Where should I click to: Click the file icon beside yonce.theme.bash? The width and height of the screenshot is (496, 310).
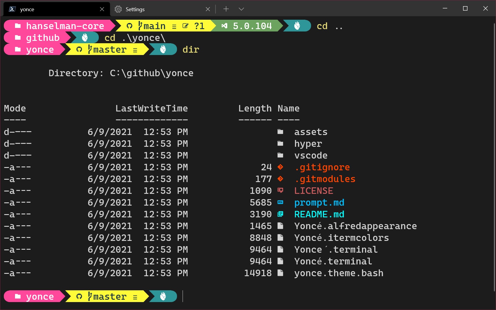click(x=280, y=273)
